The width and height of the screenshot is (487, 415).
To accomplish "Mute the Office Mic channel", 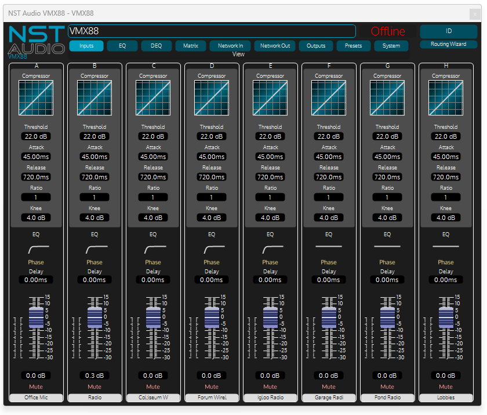I will click(x=36, y=387).
